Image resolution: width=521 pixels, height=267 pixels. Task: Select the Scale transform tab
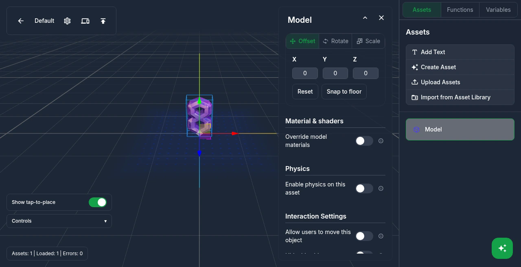(x=368, y=41)
